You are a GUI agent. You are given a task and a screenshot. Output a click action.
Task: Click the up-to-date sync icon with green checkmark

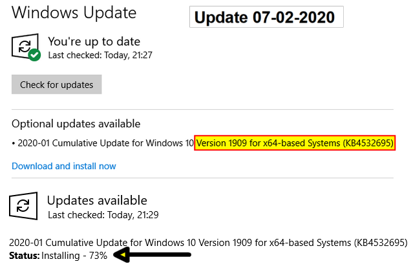pos(26,47)
